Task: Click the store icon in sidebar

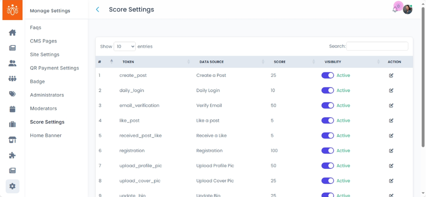Action: click(x=13, y=140)
